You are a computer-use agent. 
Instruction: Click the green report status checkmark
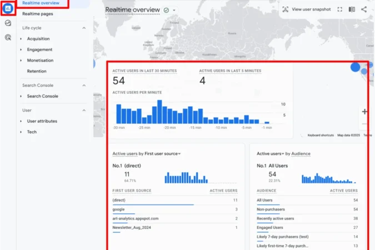166,10
